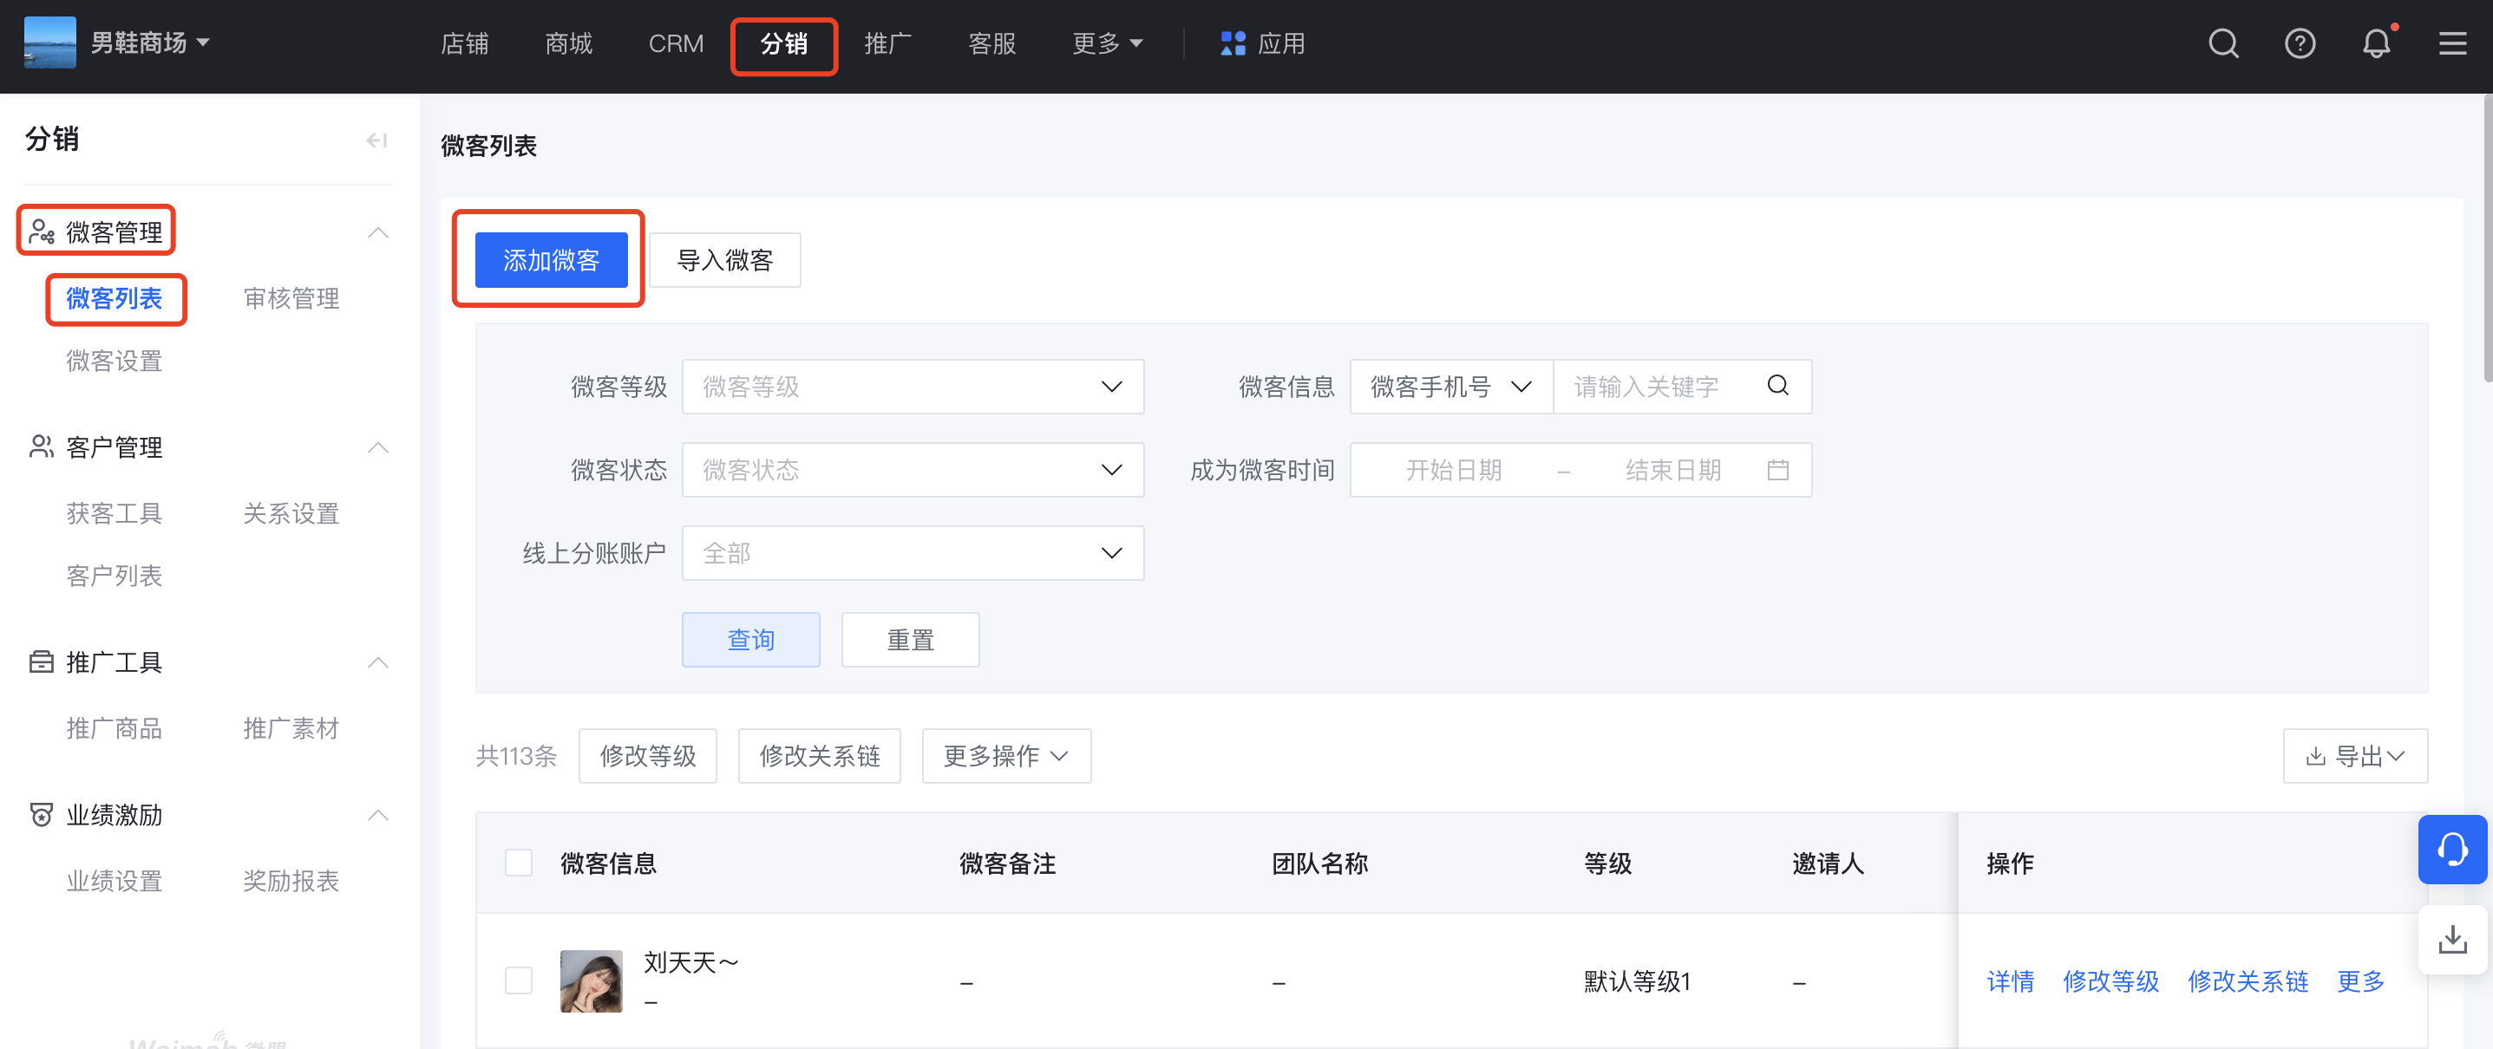Screen dimensions: 2493x1049
Task: Collapse the 微客管理 section chevron
Action: point(378,232)
